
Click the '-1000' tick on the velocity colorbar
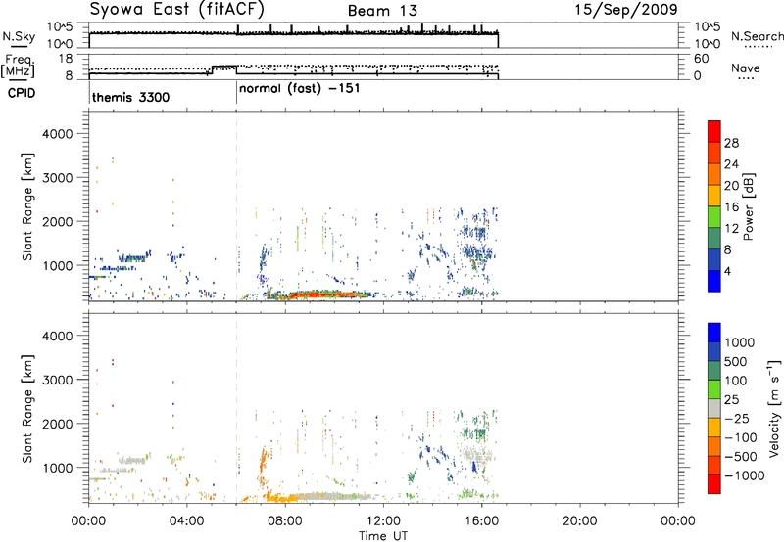[744, 475]
